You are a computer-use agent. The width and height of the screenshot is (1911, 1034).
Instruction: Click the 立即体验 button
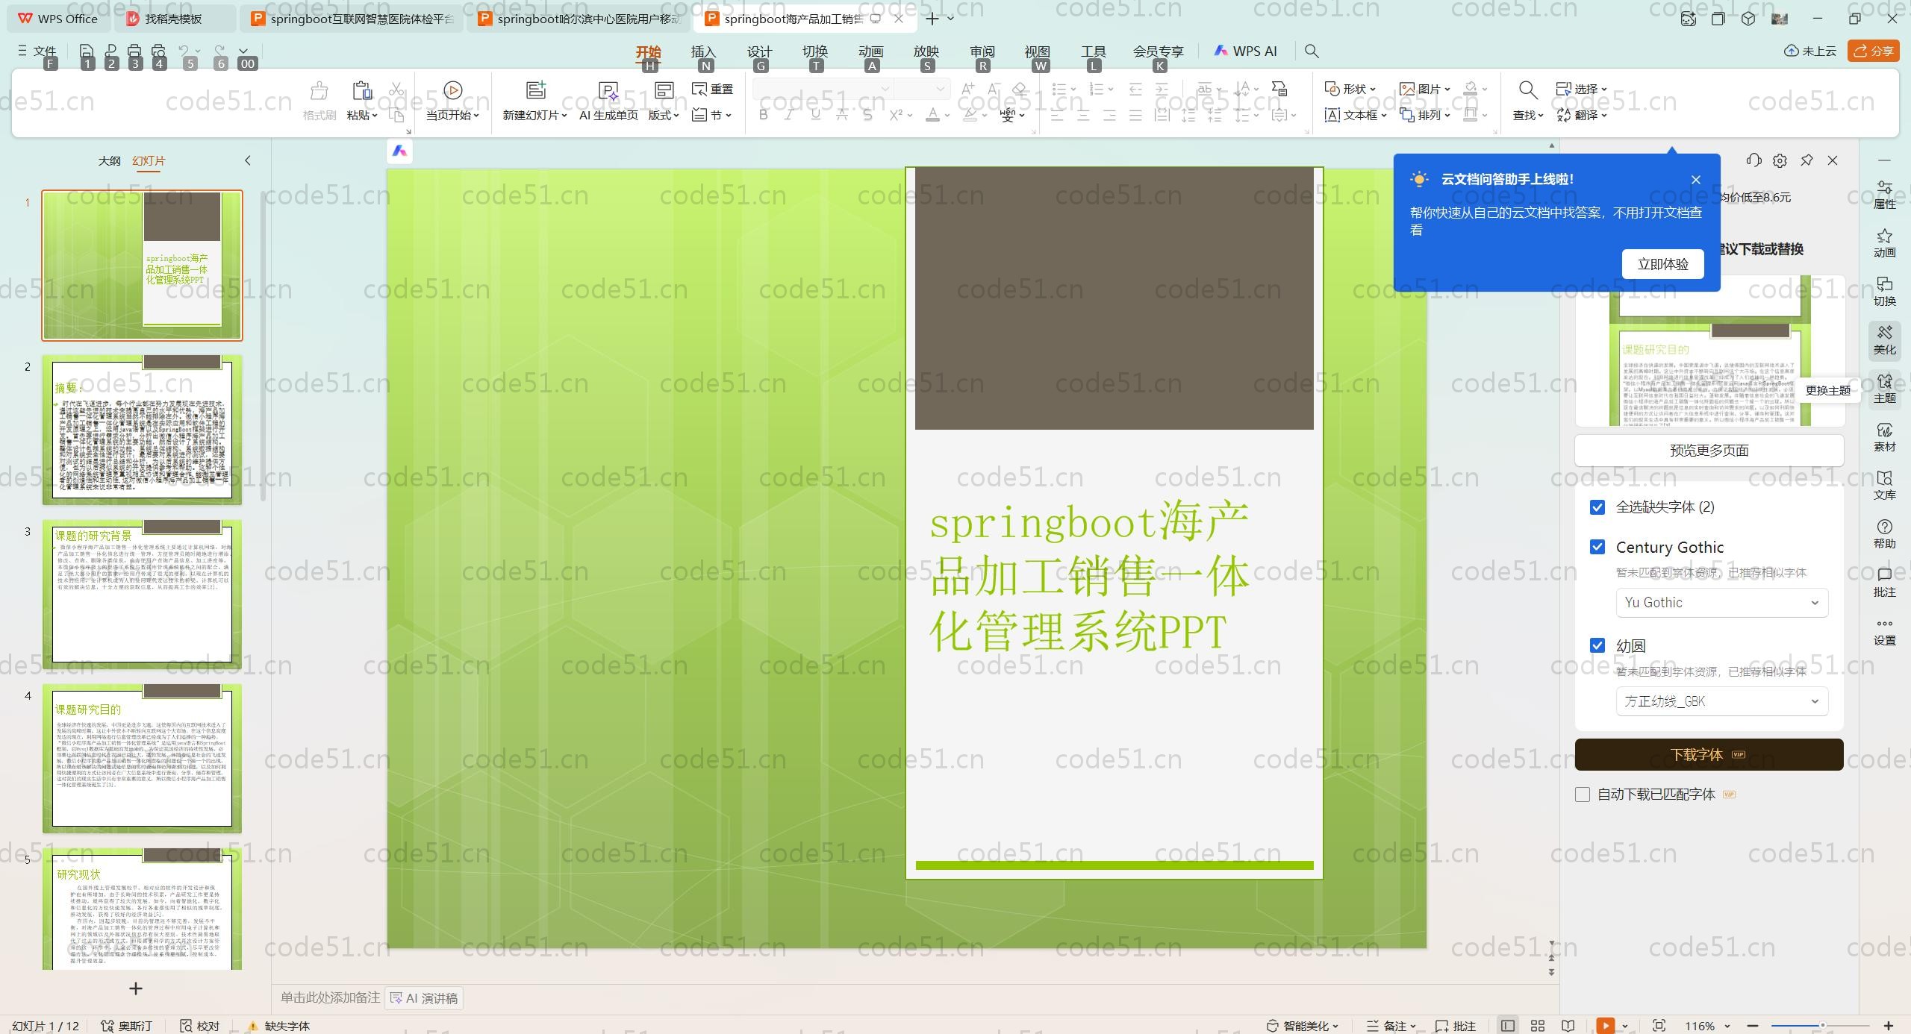[1662, 264]
